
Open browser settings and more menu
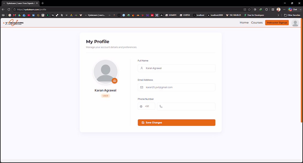tap(284, 9)
